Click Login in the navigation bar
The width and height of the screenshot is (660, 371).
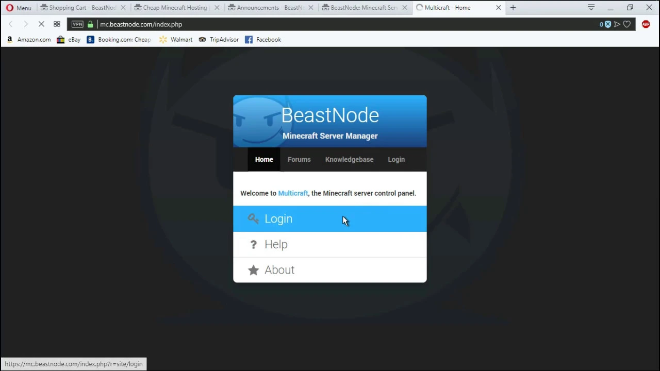coord(397,159)
